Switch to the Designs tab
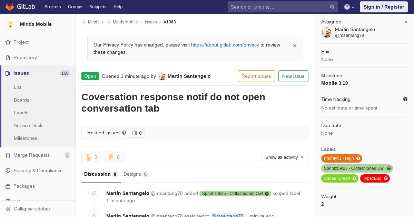This screenshot has width=414, height=217. pos(136,174)
